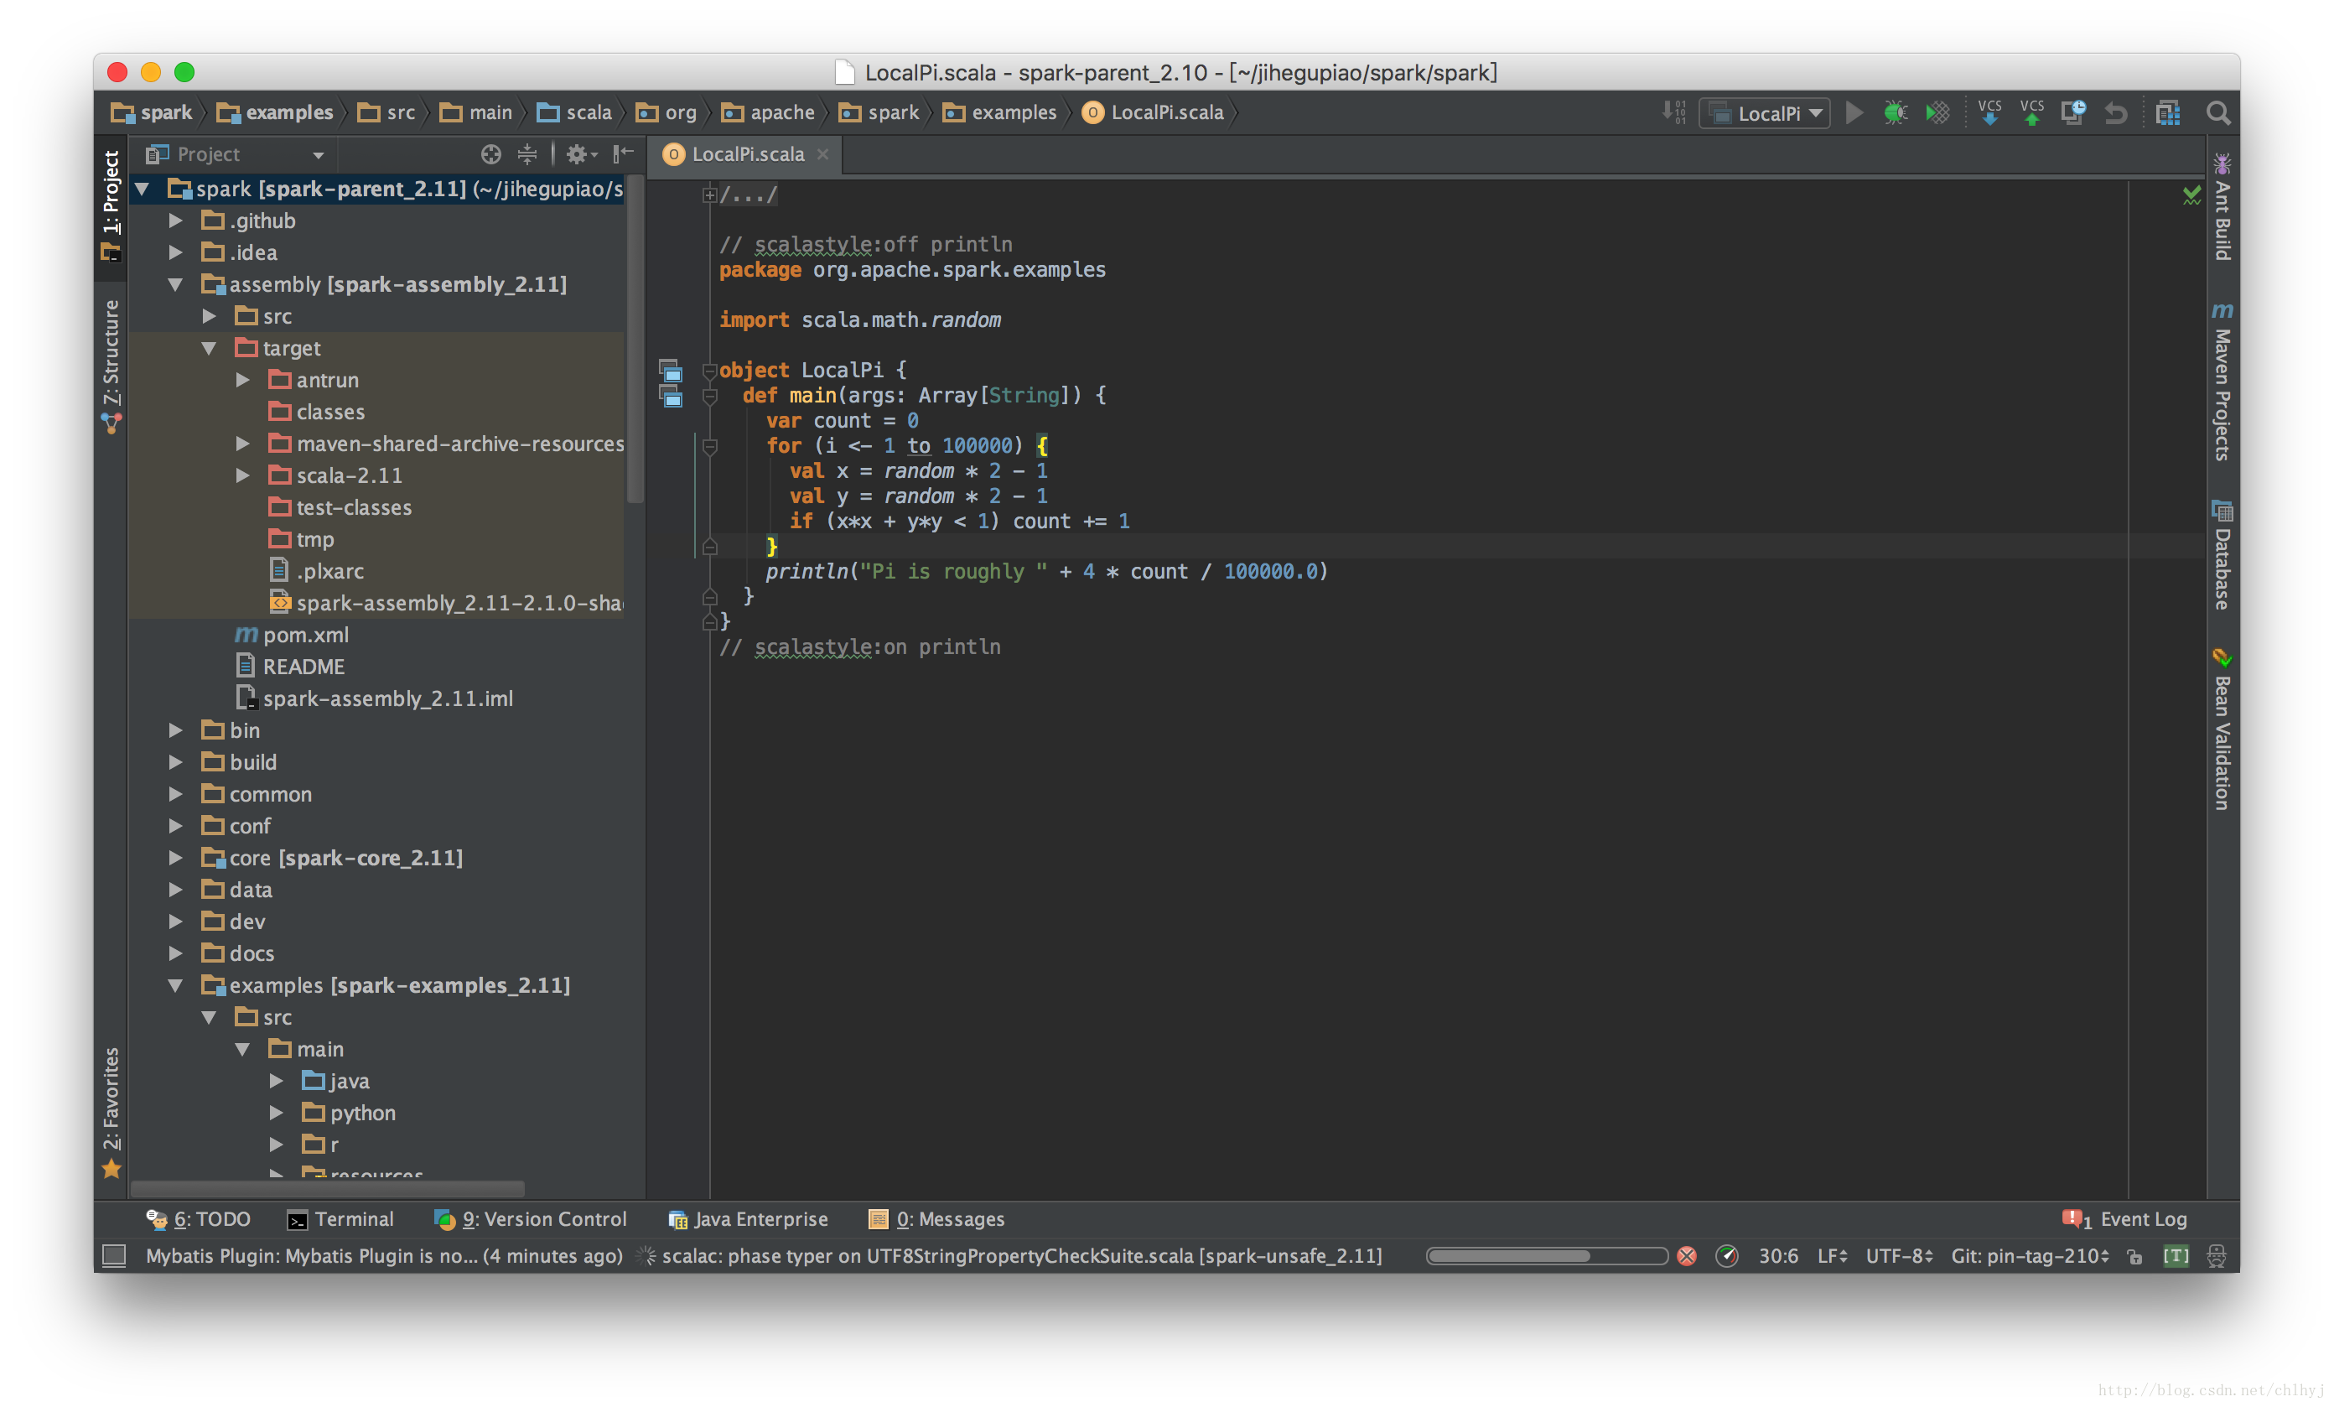Expand the python folder under main
This screenshot has height=1407, width=2334.
(x=277, y=1114)
